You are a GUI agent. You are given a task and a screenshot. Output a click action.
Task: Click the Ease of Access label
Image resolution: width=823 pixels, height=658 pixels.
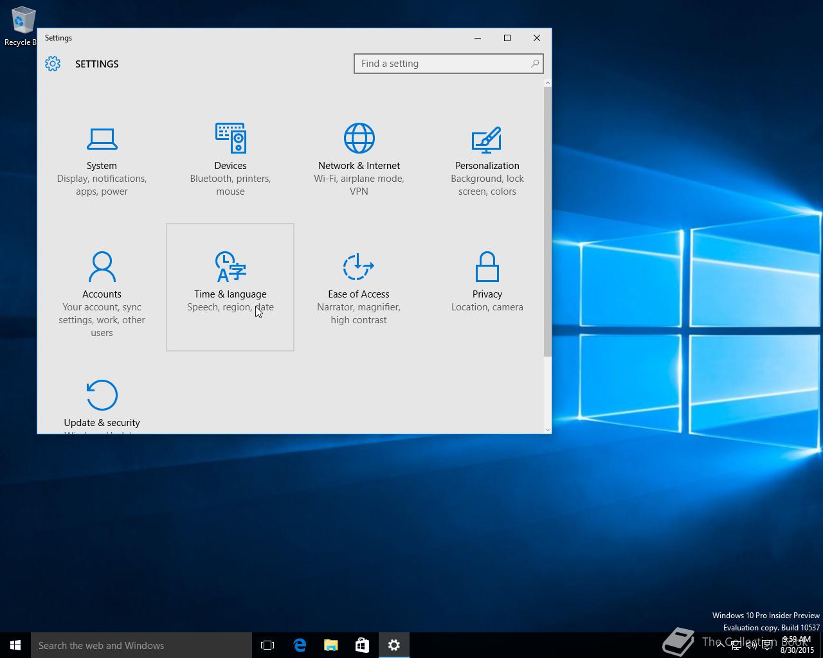click(359, 294)
